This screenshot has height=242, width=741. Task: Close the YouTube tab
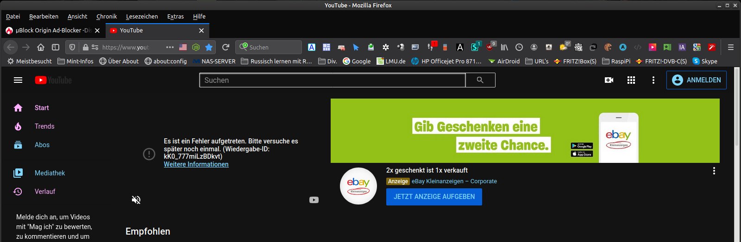tap(201, 31)
